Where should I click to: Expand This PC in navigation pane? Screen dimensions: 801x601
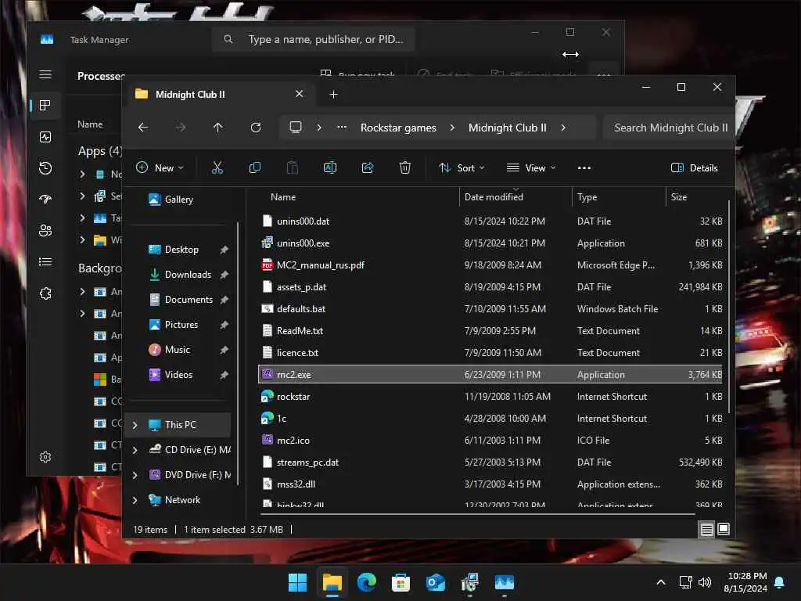tap(135, 425)
